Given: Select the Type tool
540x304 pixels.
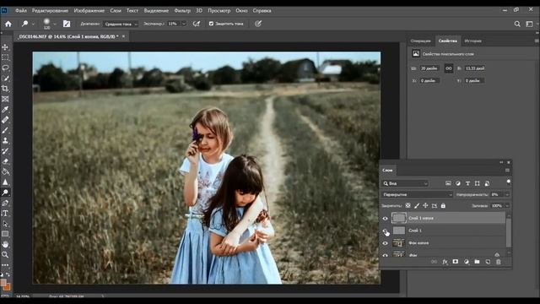Looking at the screenshot, I should tap(5, 214).
